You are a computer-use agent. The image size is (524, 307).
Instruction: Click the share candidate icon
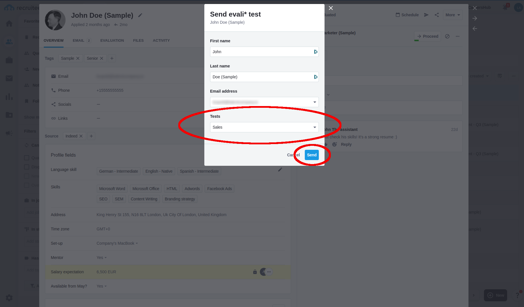coord(437,15)
